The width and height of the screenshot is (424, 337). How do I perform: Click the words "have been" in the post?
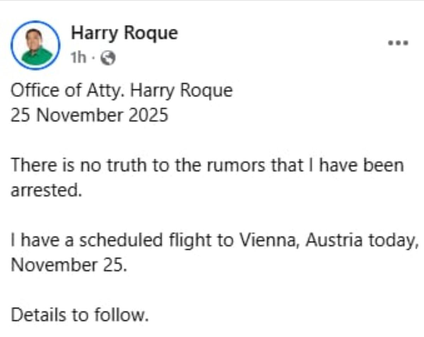[361, 165]
